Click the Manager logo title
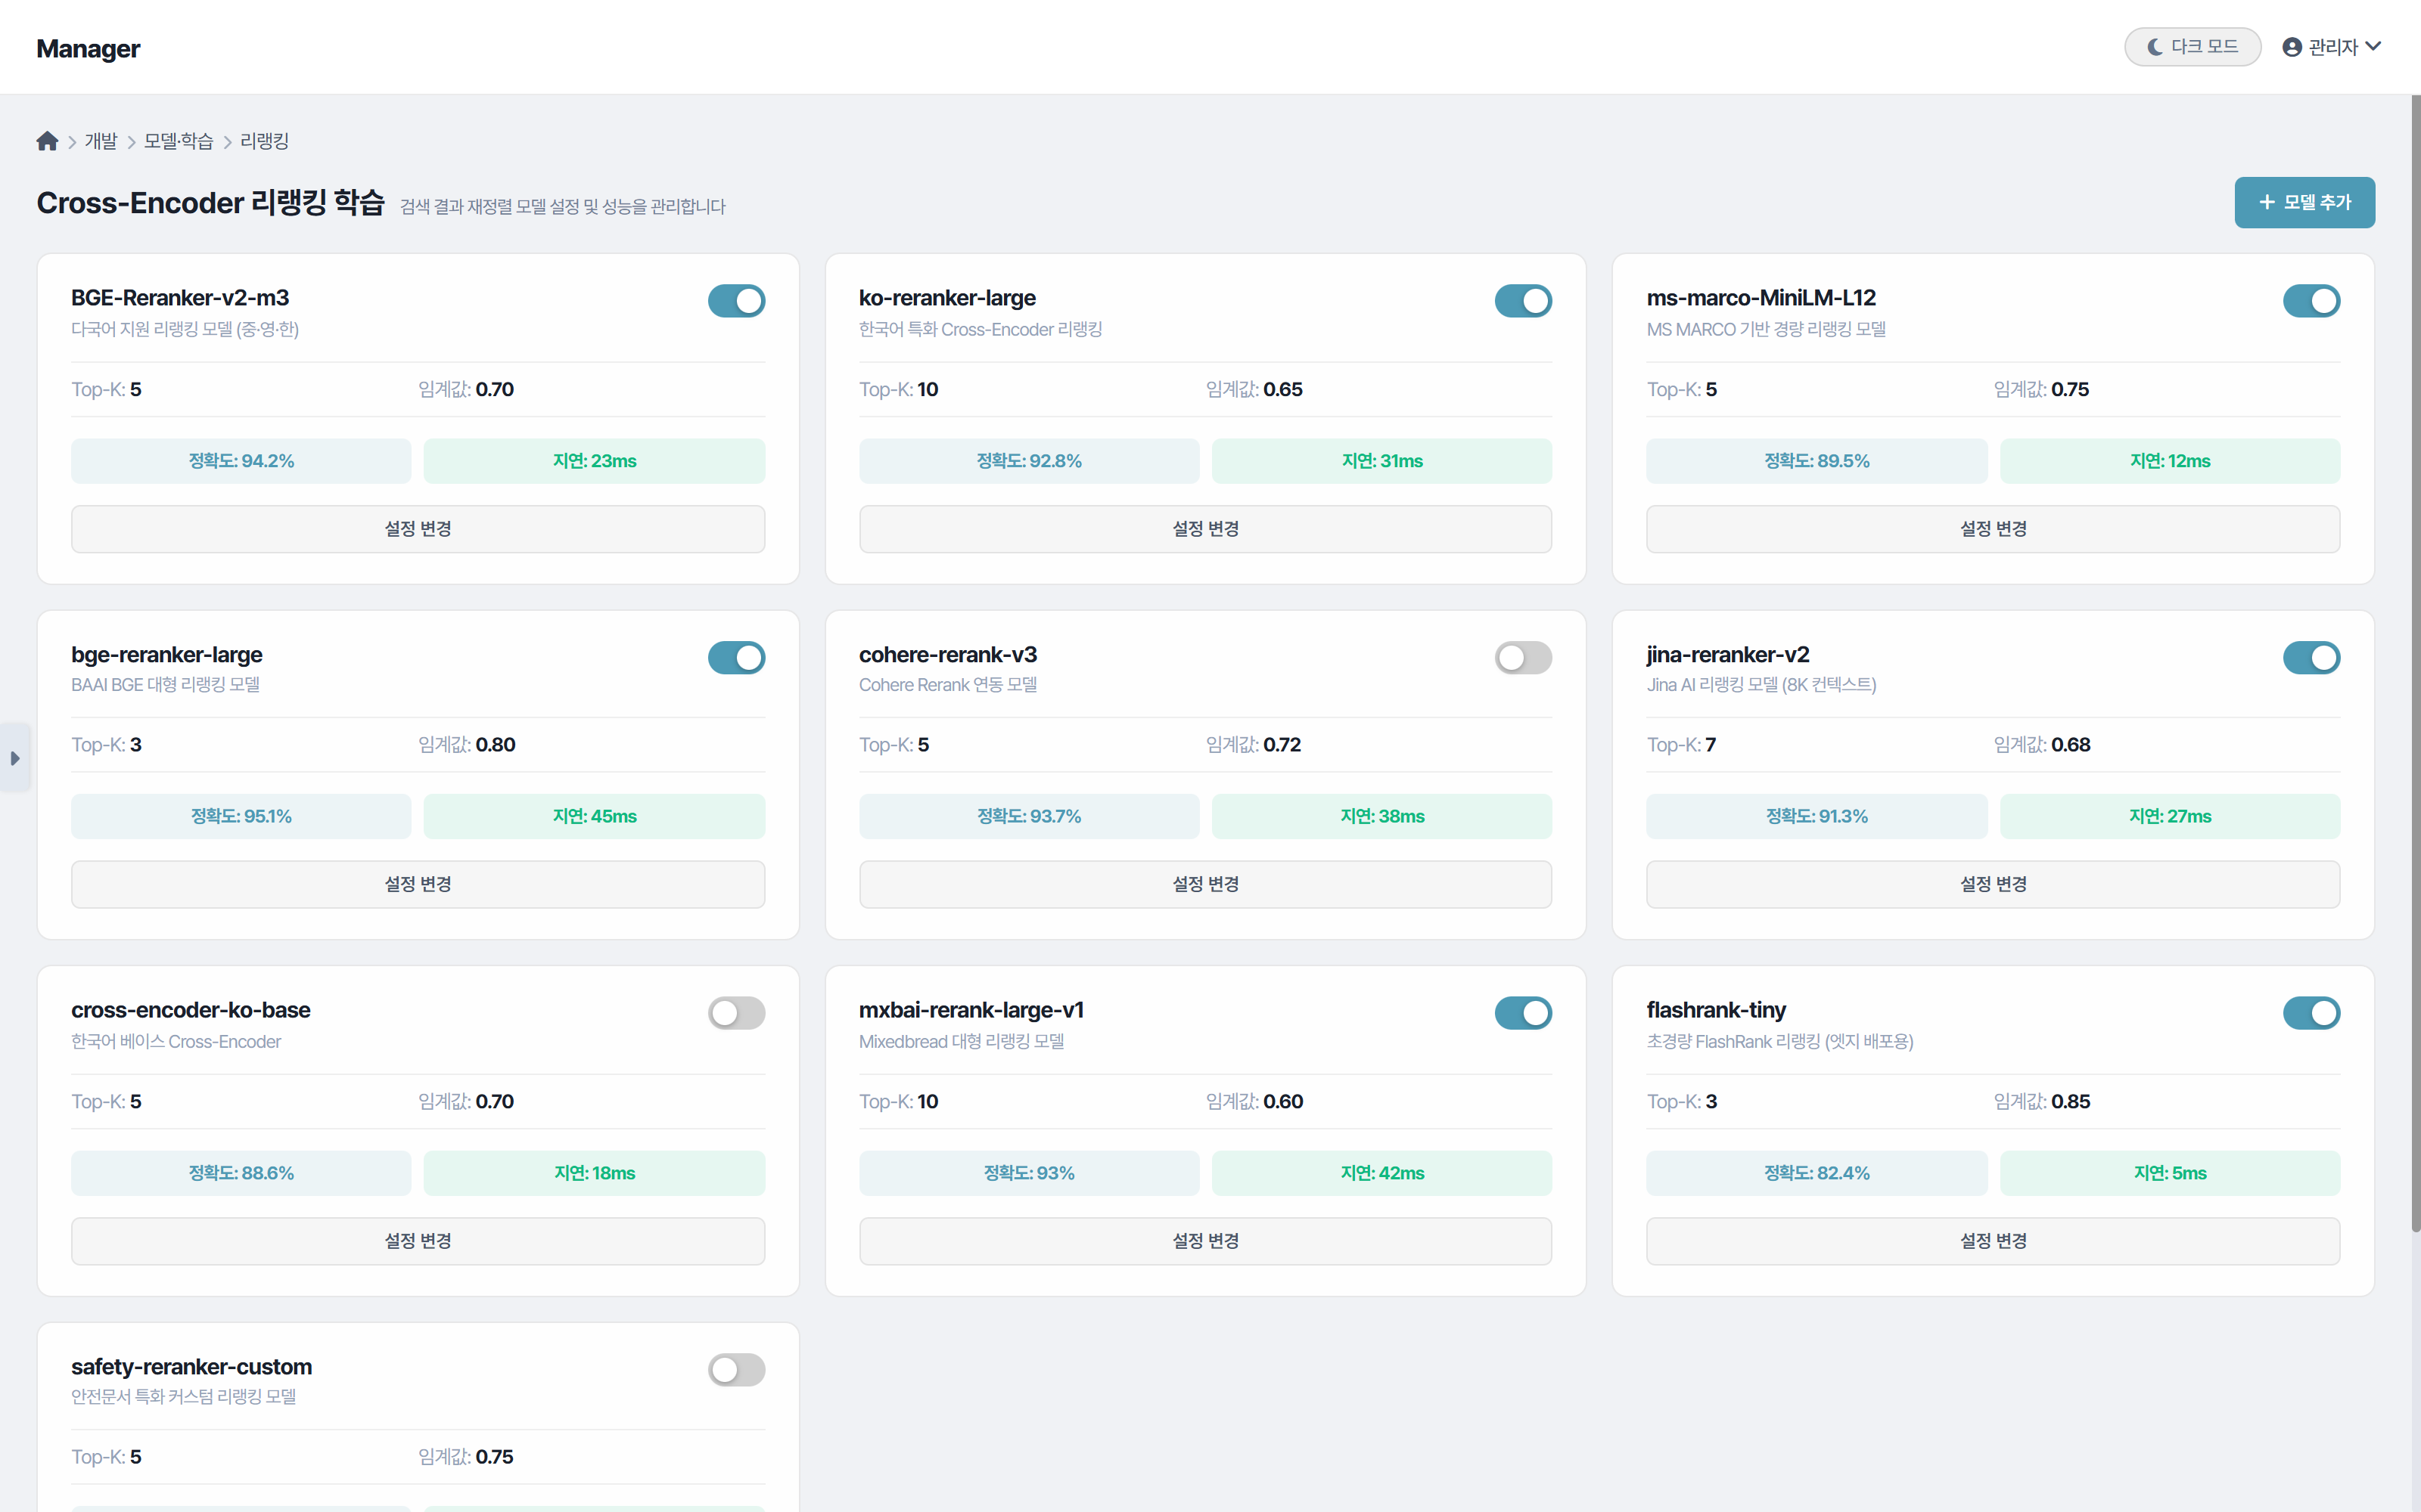 [88, 48]
